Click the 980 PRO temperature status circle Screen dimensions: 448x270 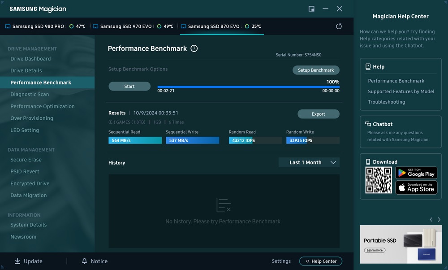click(x=71, y=26)
